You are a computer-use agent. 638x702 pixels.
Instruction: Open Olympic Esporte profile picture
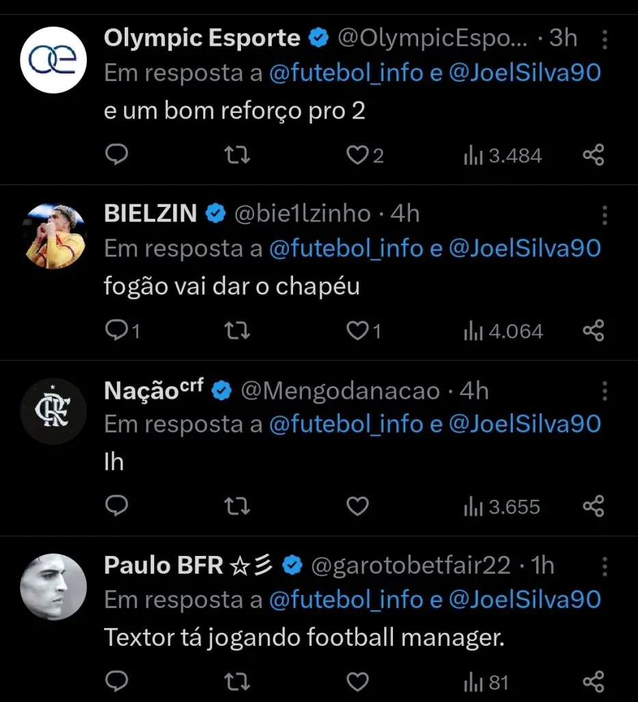tap(53, 60)
